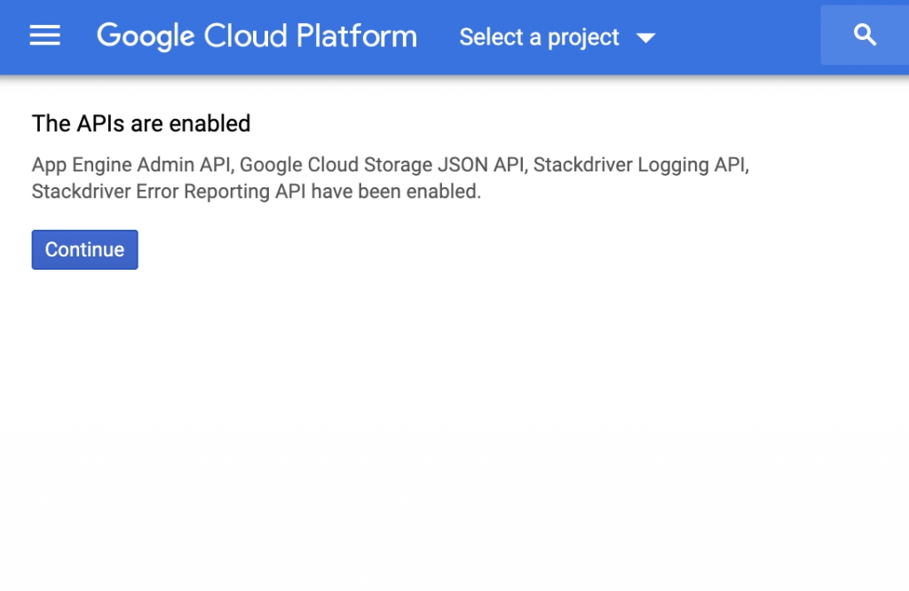Click the search magnifier icon
The width and height of the screenshot is (909, 591).
[865, 35]
